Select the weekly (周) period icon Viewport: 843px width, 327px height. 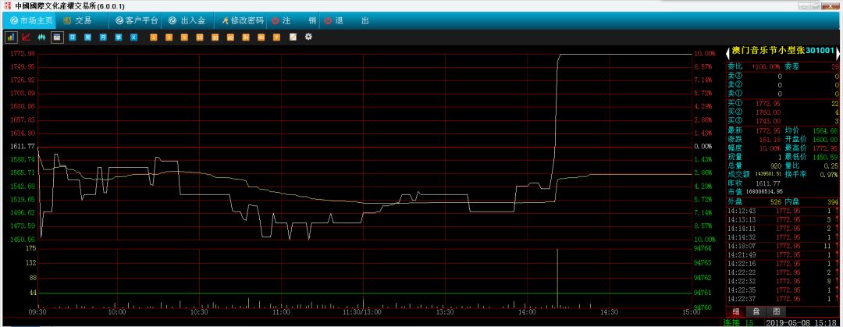[x=87, y=37]
